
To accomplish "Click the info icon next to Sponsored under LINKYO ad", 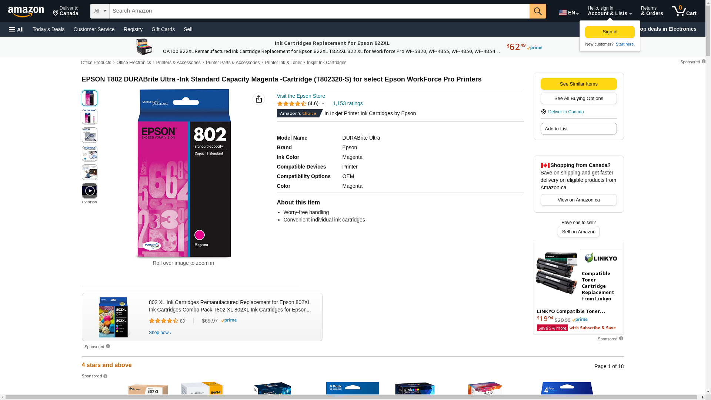I will pyautogui.click(x=621, y=339).
